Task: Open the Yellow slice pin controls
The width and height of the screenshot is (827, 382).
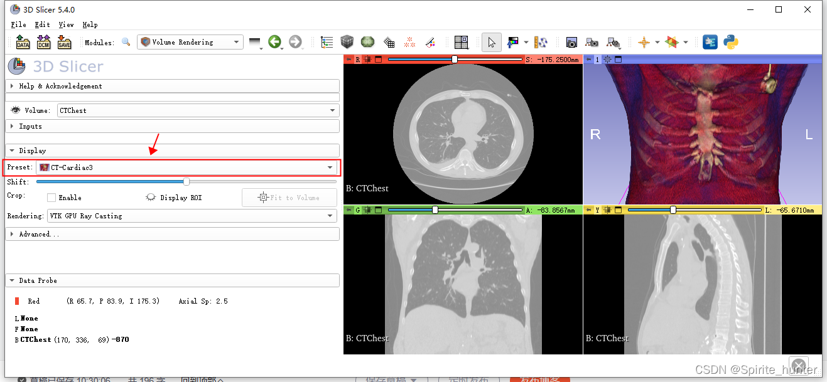Action: 588,210
